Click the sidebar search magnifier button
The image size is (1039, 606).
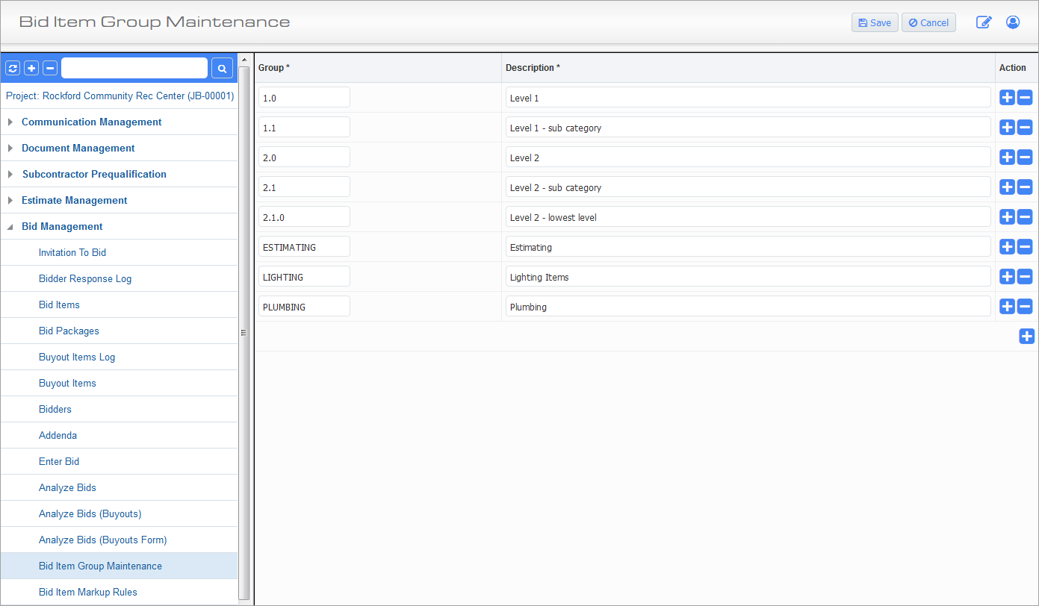[x=222, y=68]
